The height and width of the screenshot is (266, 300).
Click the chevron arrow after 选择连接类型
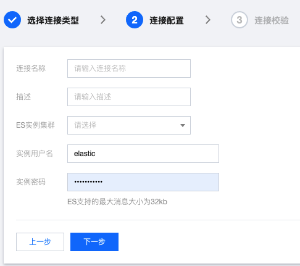point(103,20)
